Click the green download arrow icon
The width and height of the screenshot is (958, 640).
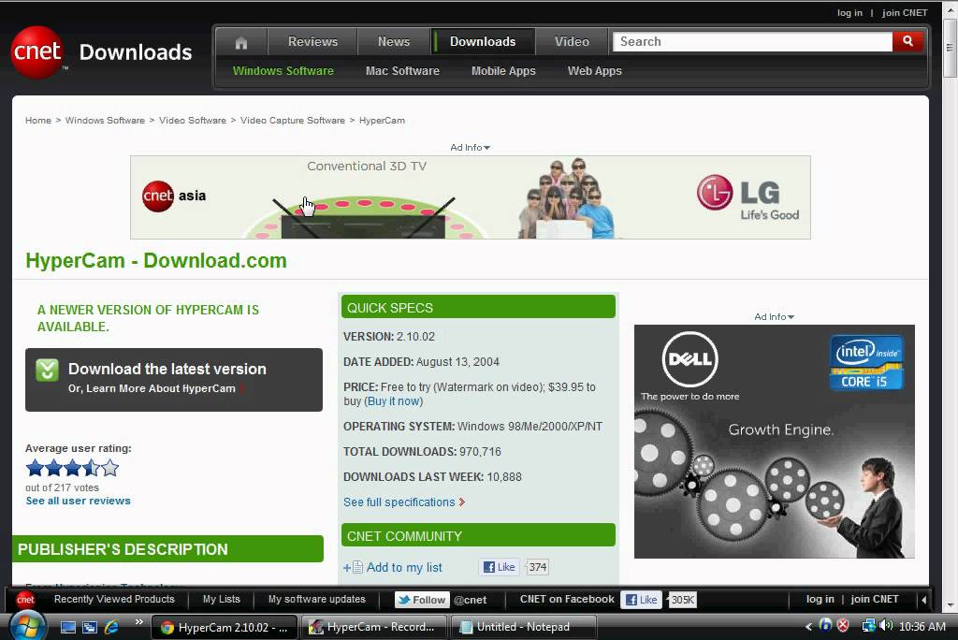tap(47, 370)
